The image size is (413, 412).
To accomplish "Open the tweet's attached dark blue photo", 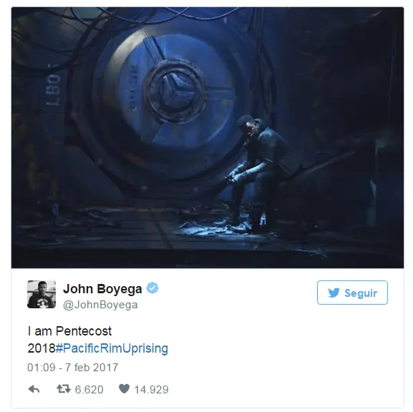I will coord(208,137).
